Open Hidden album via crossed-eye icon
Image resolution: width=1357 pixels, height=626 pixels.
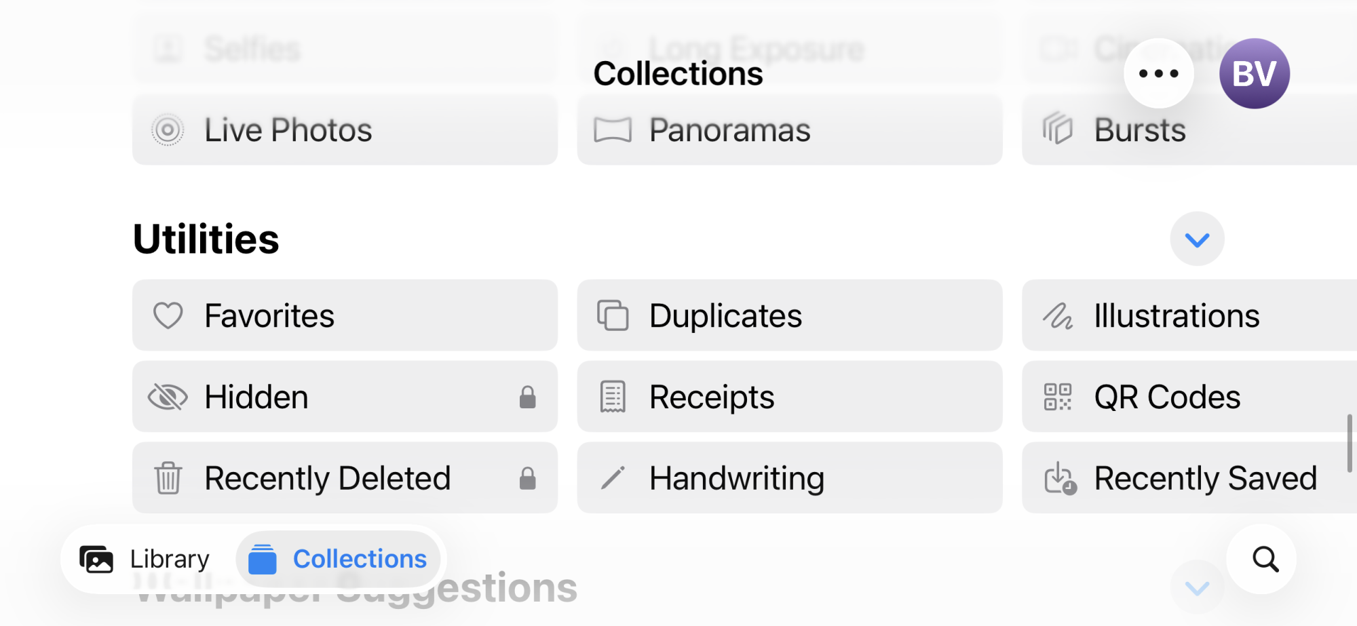coord(168,397)
